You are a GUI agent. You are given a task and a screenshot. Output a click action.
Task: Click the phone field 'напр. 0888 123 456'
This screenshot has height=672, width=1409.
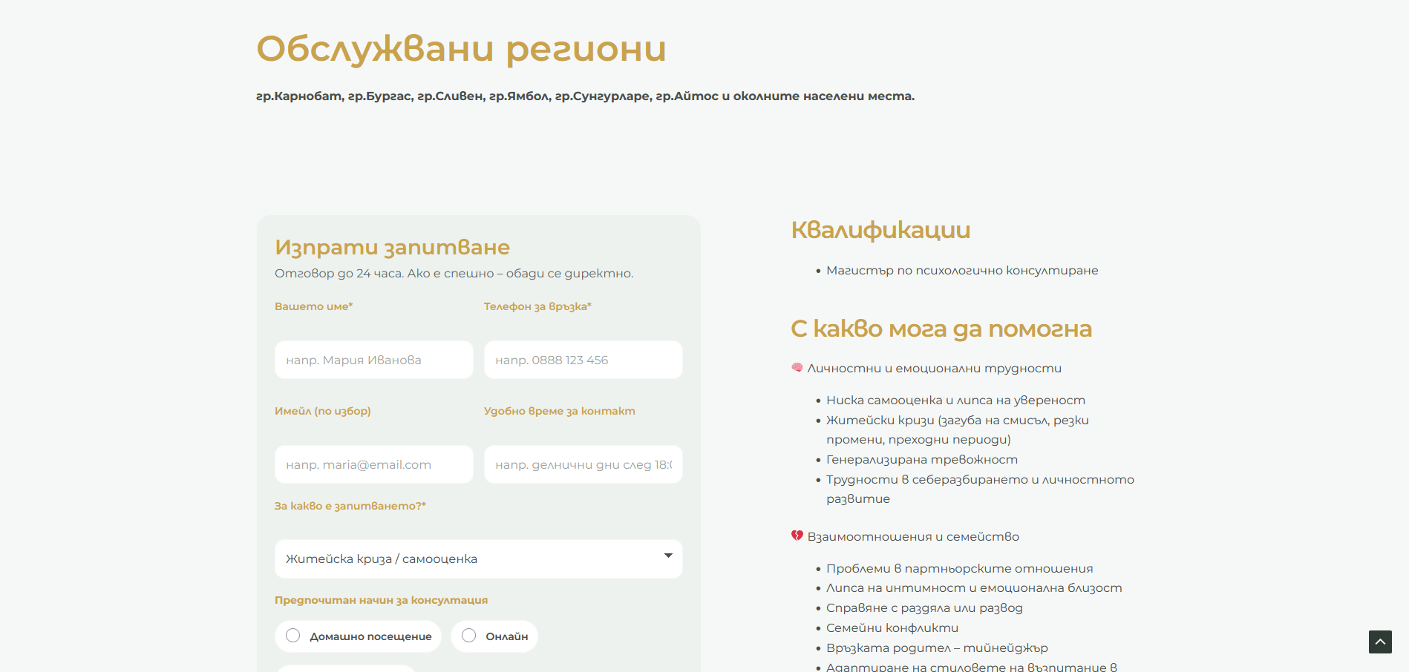coord(583,360)
